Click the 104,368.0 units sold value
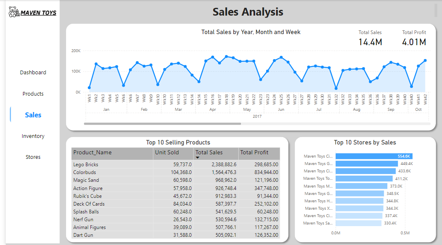442x245 pixels. pyautogui.click(x=181, y=172)
